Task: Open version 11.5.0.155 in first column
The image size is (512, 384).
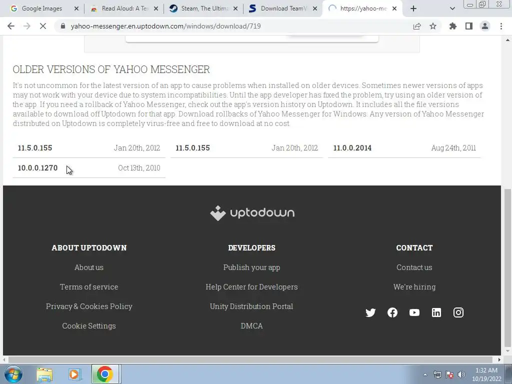Action: (x=89, y=148)
